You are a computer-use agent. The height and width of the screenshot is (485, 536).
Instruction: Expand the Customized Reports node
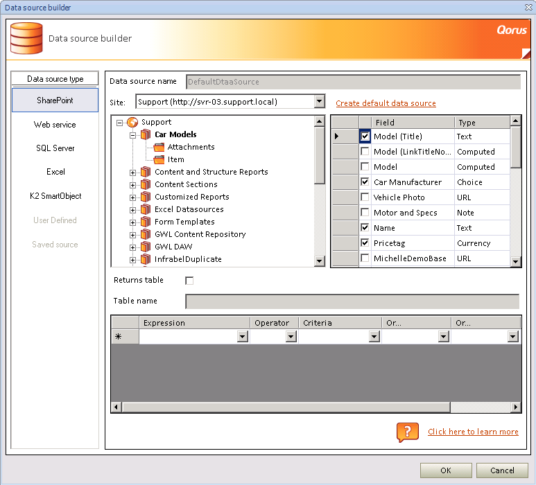pos(132,197)
